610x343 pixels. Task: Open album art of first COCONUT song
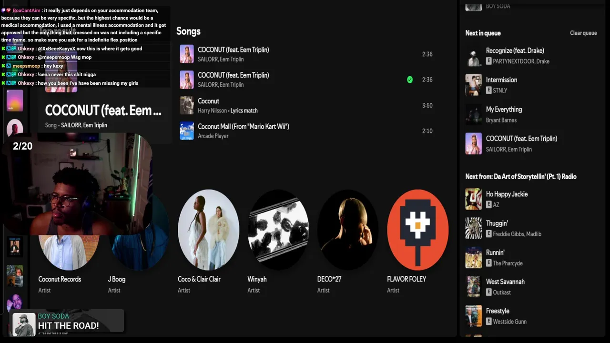tap(187, 54)
